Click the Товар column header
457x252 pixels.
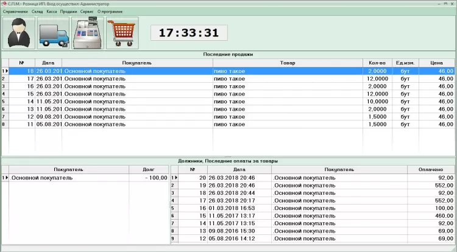(288, 63)
